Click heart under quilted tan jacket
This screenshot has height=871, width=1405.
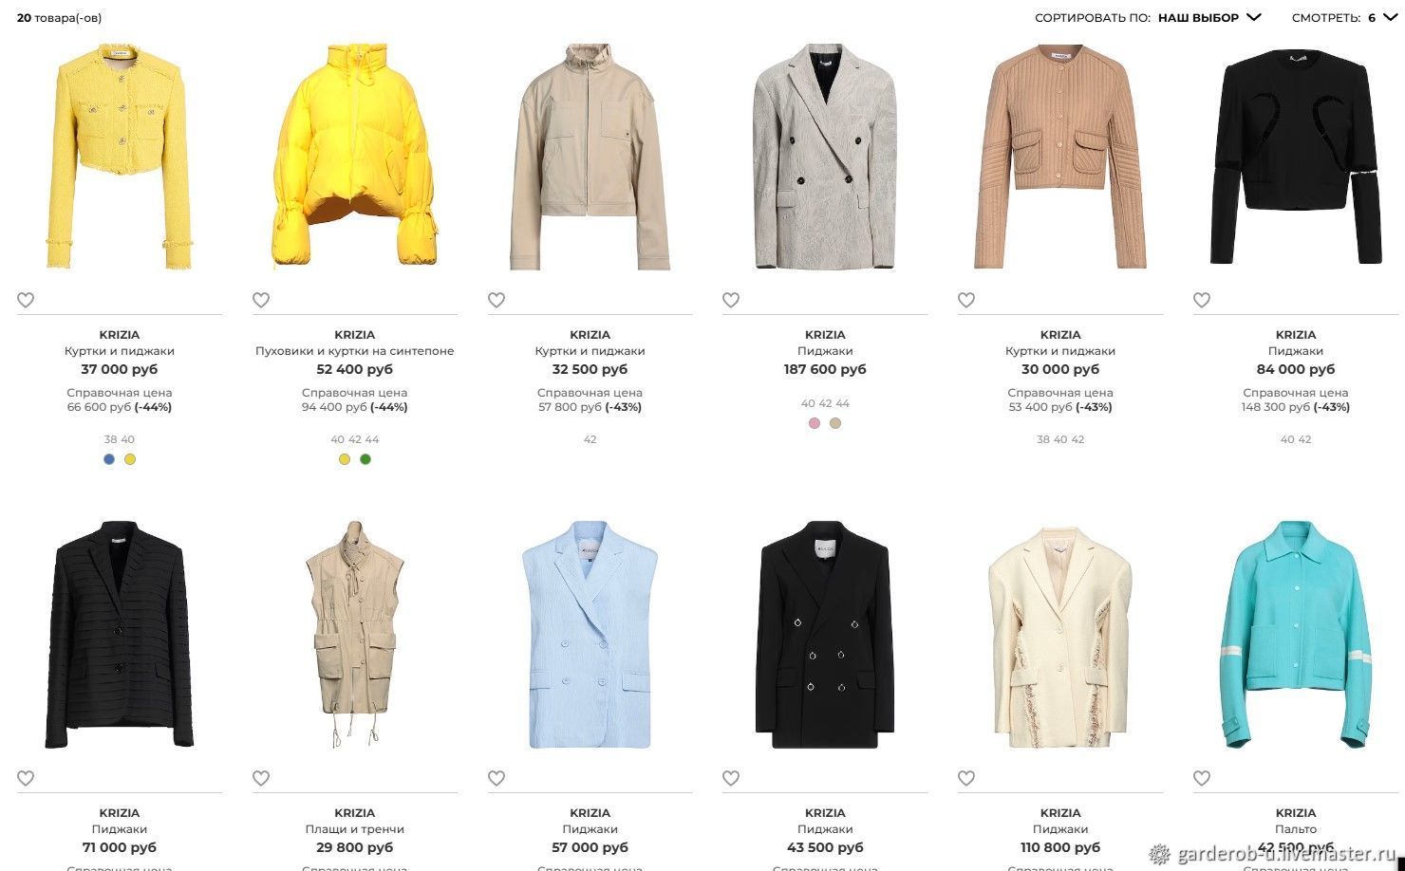966,300
